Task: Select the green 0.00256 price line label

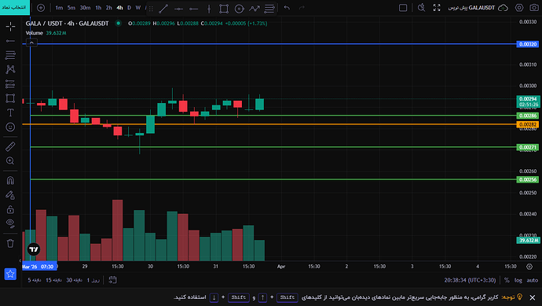Action: [528, 179]
